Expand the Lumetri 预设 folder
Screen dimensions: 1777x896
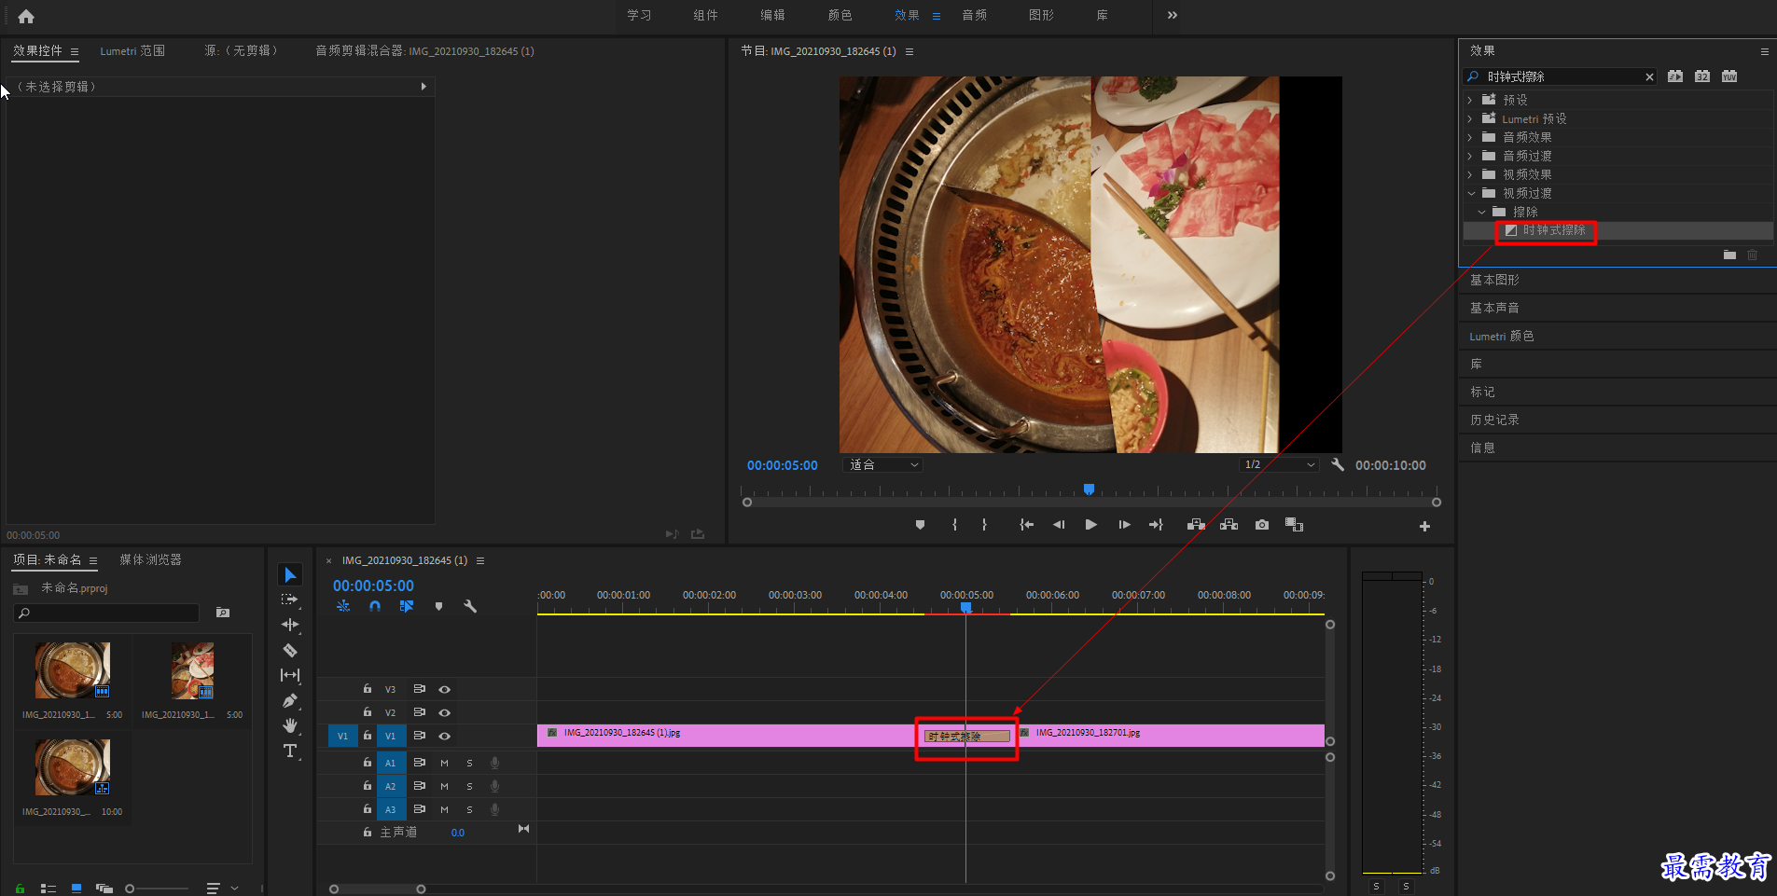point(1470,118)
